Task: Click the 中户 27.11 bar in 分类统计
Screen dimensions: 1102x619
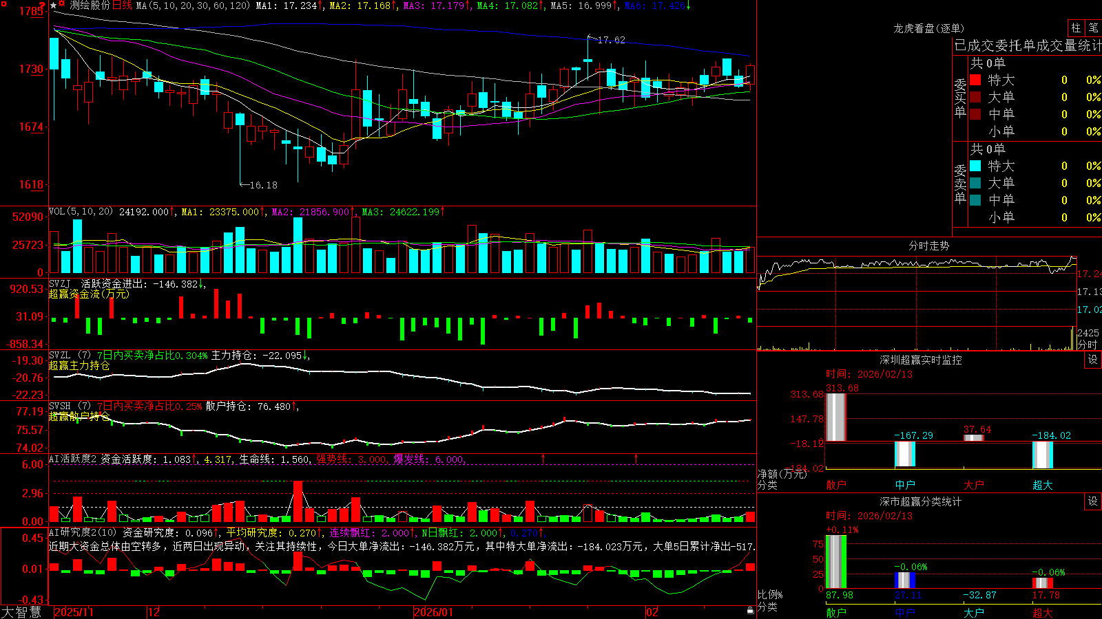Action: pyautogui.click(x=905, y=580)
